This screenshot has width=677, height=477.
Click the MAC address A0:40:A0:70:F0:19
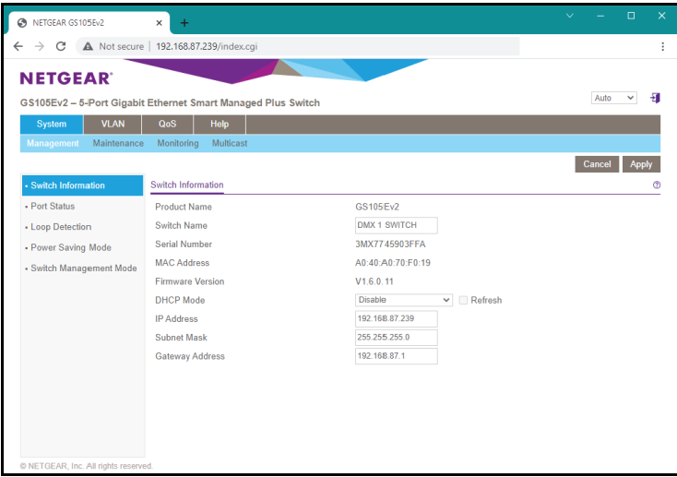[393, 263]
